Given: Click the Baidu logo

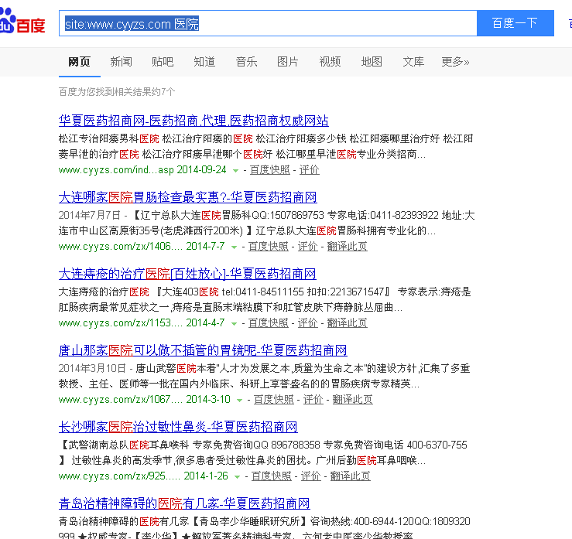Looking at the screenshot, I should pyautogui.click(x=22, y=21).
